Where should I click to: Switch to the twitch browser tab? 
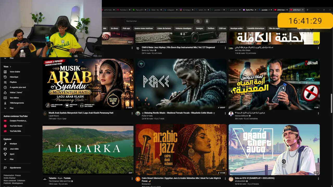202,10
